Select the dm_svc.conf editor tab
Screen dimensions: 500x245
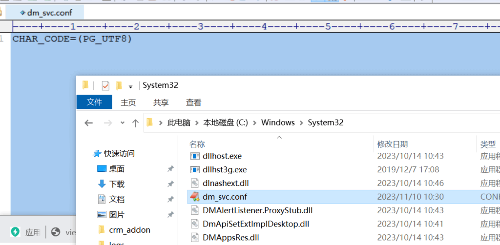click(45, 12)
